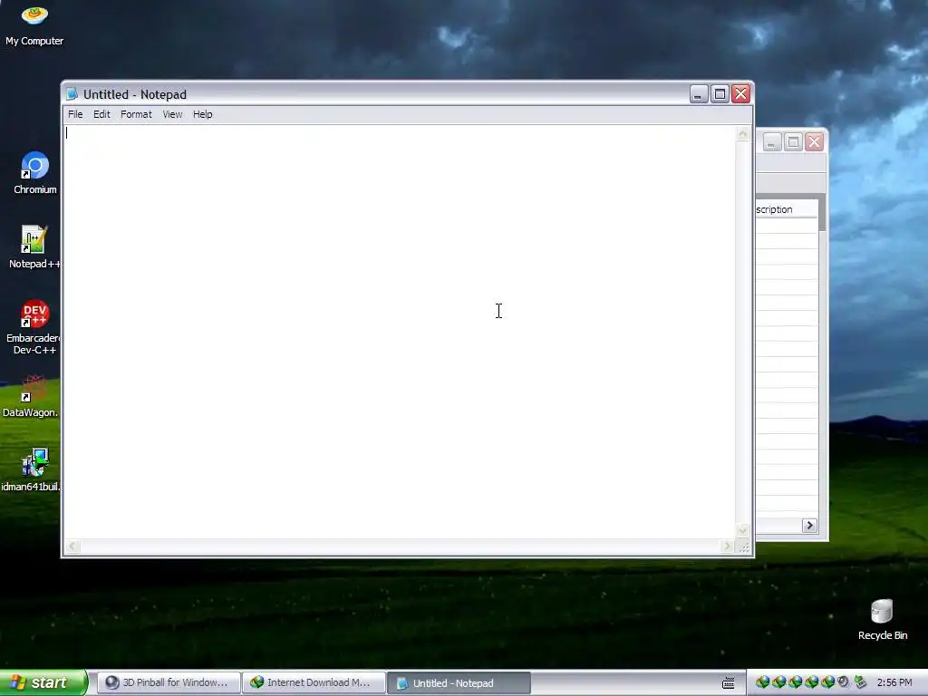This screenshot has width=928, height=696.
Task: Click the Notepad title bar icon
Action: pos(72,94)
